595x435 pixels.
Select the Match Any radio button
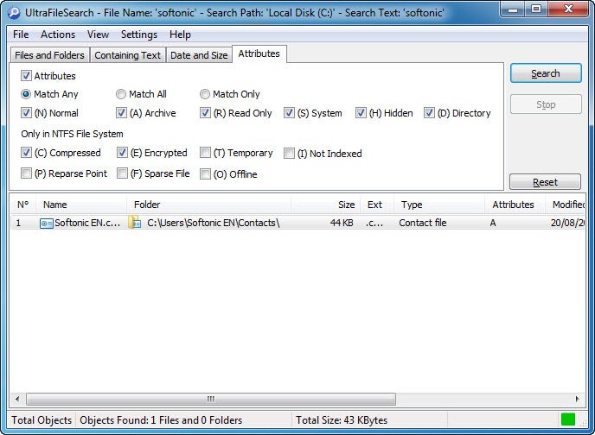(26, 94)
